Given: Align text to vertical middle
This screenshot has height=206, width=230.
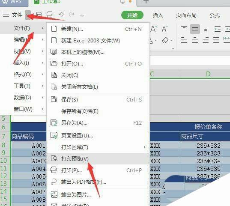Looking at the screenshot, I should pos(194,29).
